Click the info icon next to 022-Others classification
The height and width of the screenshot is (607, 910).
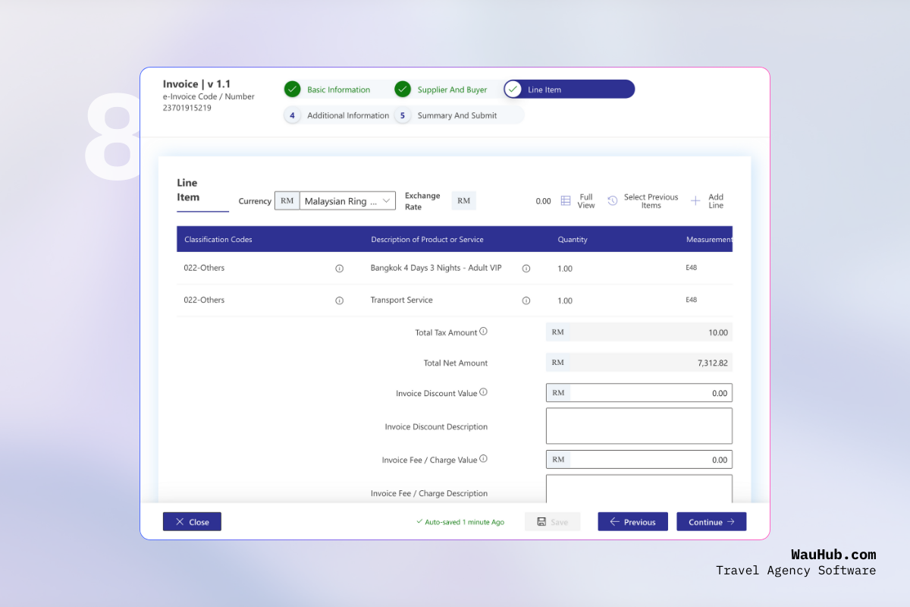tap(339, 268)
